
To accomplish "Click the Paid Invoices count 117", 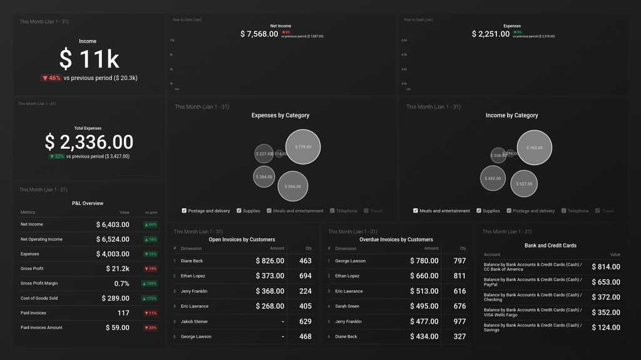I will [123, 313].
